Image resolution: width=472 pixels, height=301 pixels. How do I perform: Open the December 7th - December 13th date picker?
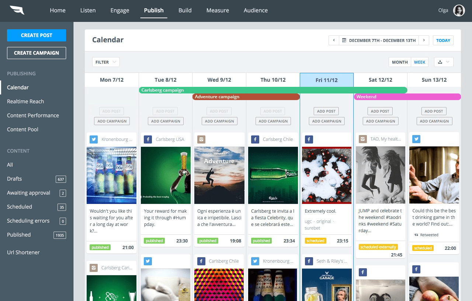click(379, 40)
